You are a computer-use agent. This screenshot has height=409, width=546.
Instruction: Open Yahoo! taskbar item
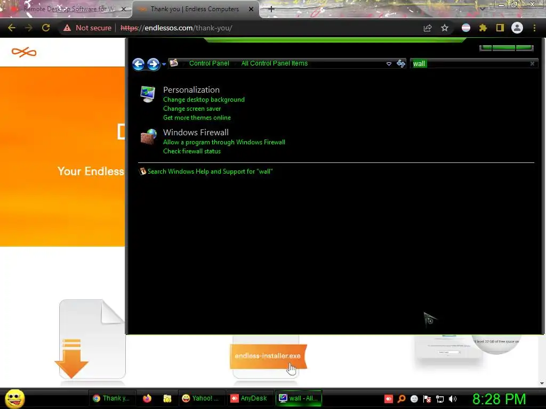[201, 398]
